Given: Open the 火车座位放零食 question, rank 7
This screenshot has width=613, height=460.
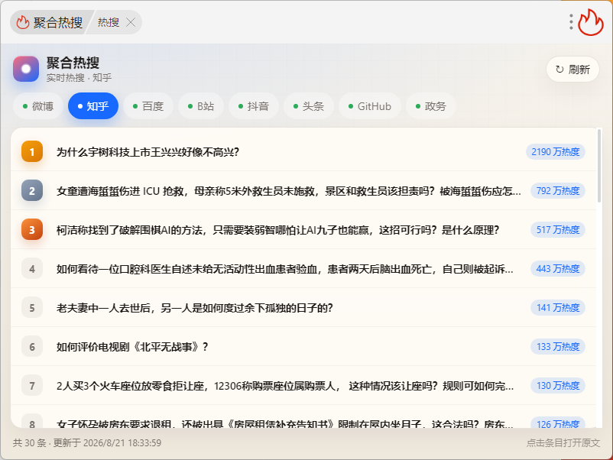Looking at the screenshot, I should pyautogui.click(x=303, y=386).
